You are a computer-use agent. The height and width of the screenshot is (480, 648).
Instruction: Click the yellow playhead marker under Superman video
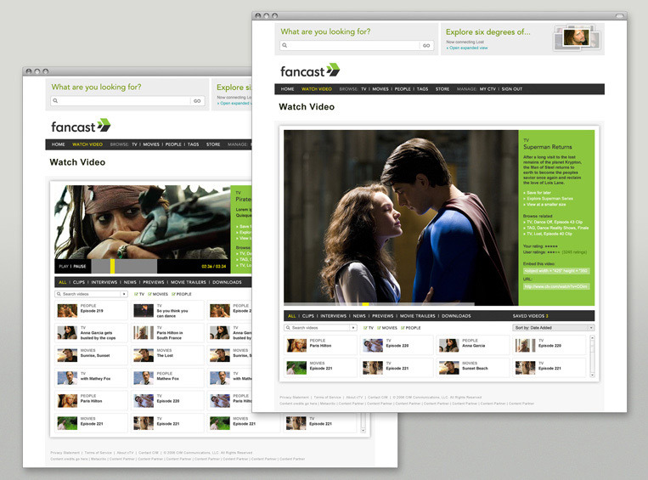point(365,304)
